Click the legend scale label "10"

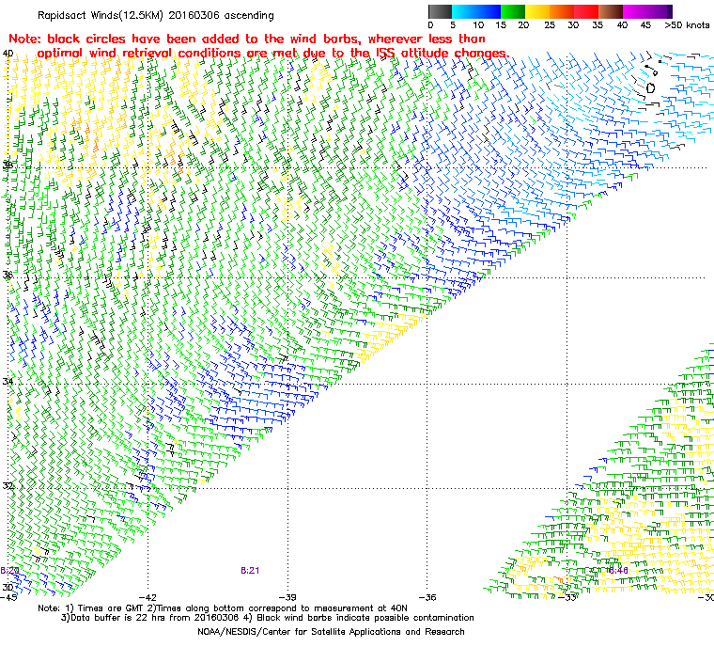(478, 25)
